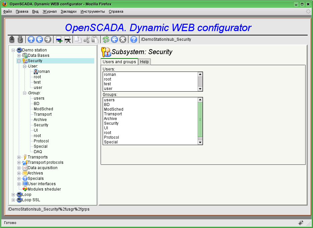The width and height of the screenshot is (313, 228).
Task: Open the question-mark help icon in toolbar
Action: point(133,39)
